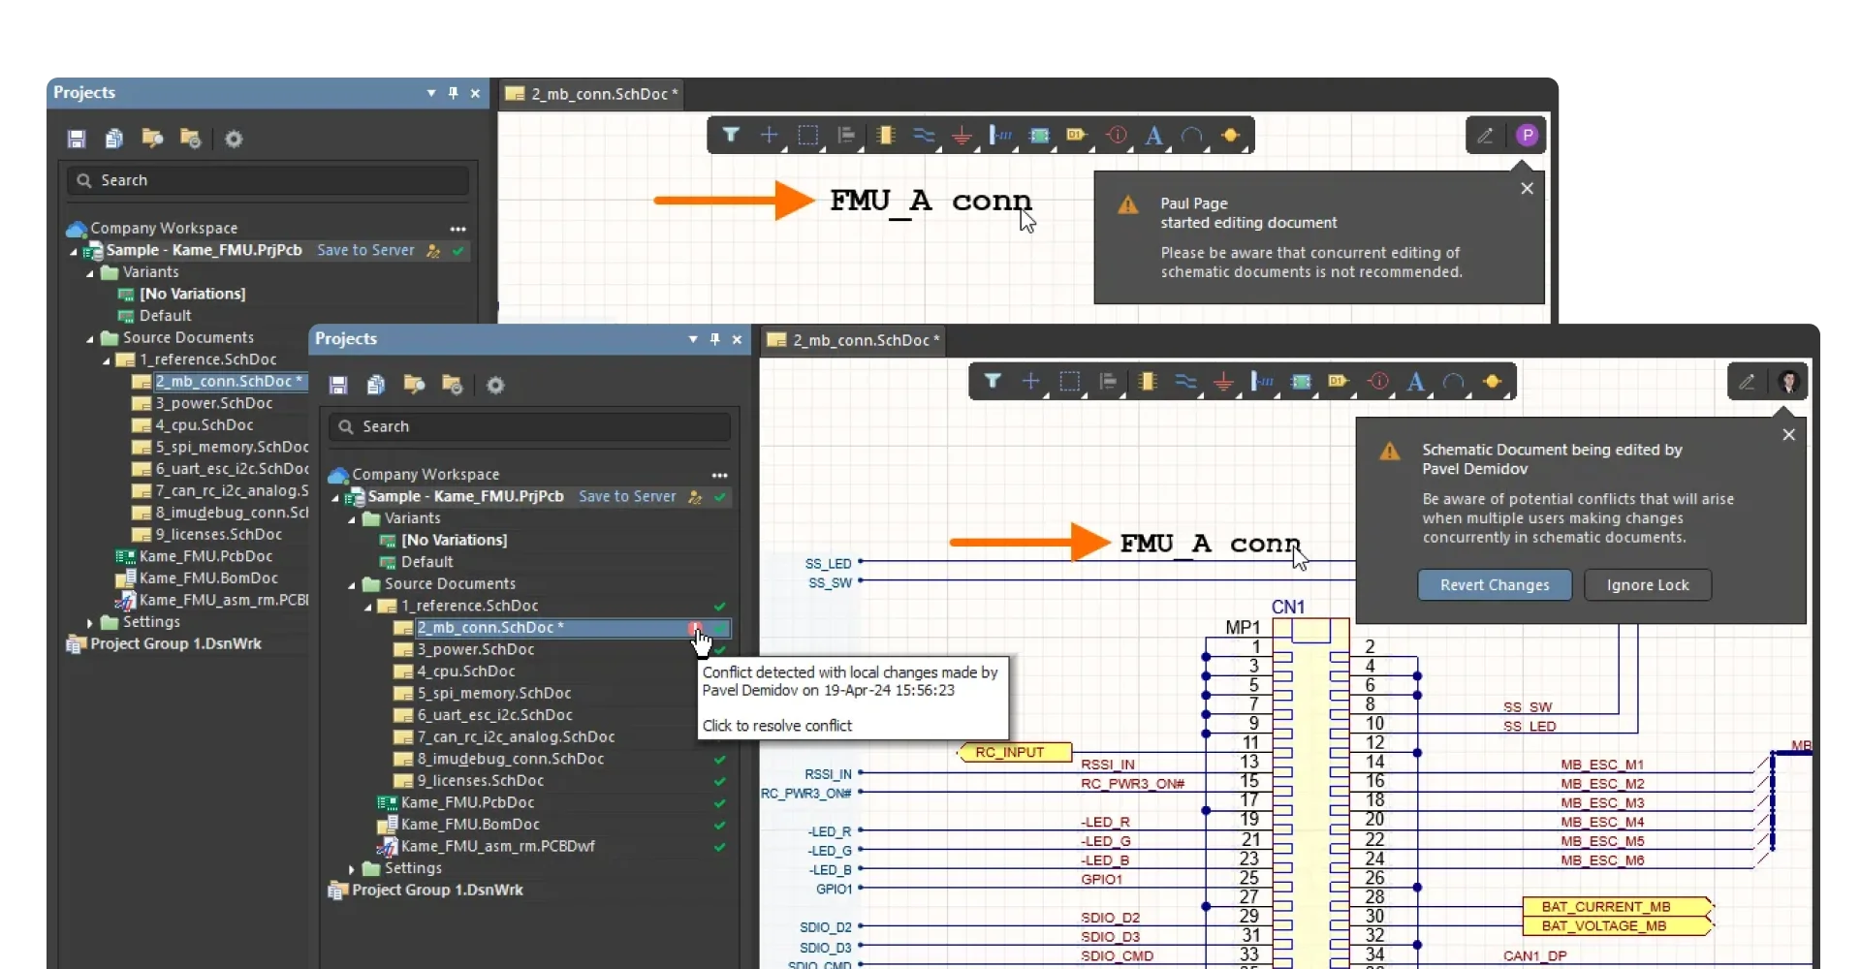This screenshot has height=969, width=1861.
Task: Open the Projects panel dropdown arrow in back panel
Action: pyautogui.click(x=431, y=93)
